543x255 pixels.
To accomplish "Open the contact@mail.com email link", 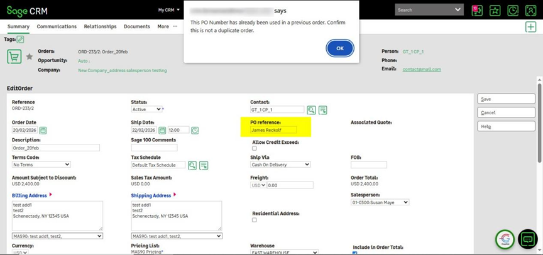I will (x=422, y=69).
